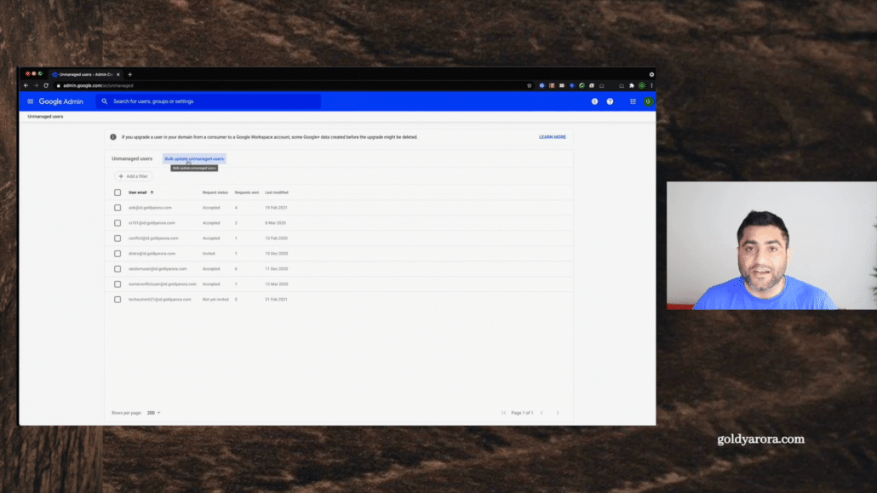Viewport: 877px width, 493px height.
Task: Click the search magnifier icon
Action: (105, 101)
